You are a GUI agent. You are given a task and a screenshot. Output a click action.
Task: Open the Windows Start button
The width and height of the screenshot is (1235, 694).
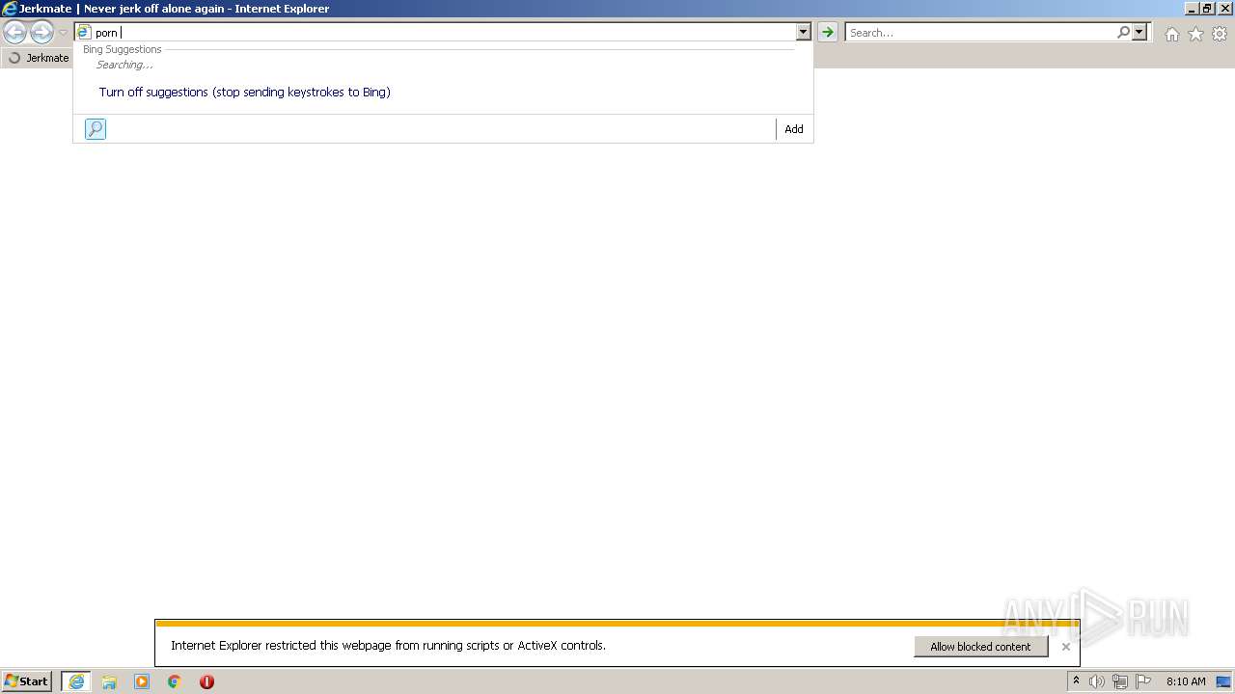27,681
